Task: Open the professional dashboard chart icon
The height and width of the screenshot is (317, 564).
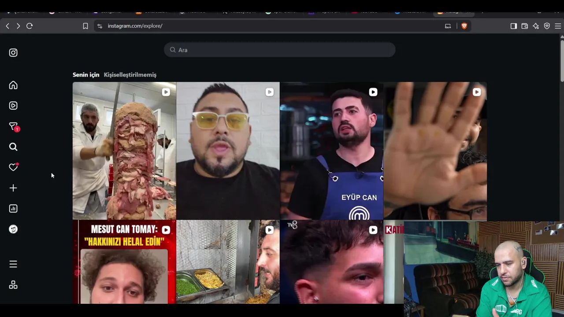Action: tap(13, 209)
